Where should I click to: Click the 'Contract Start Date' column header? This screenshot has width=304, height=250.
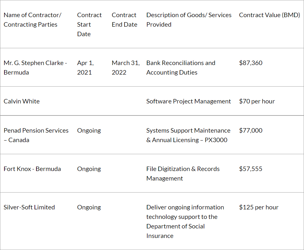click(x=89, y=24)
